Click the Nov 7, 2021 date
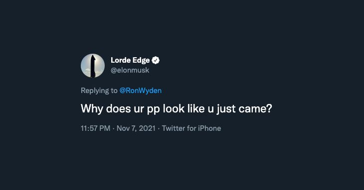This screenshot has height=190, width=364. (136, 128)
